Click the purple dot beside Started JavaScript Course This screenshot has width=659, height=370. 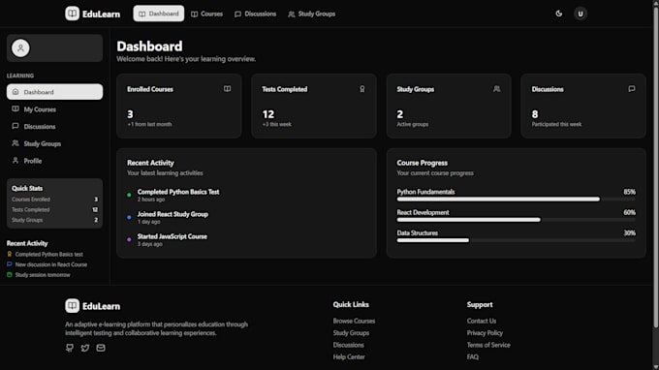coord(129,239)
